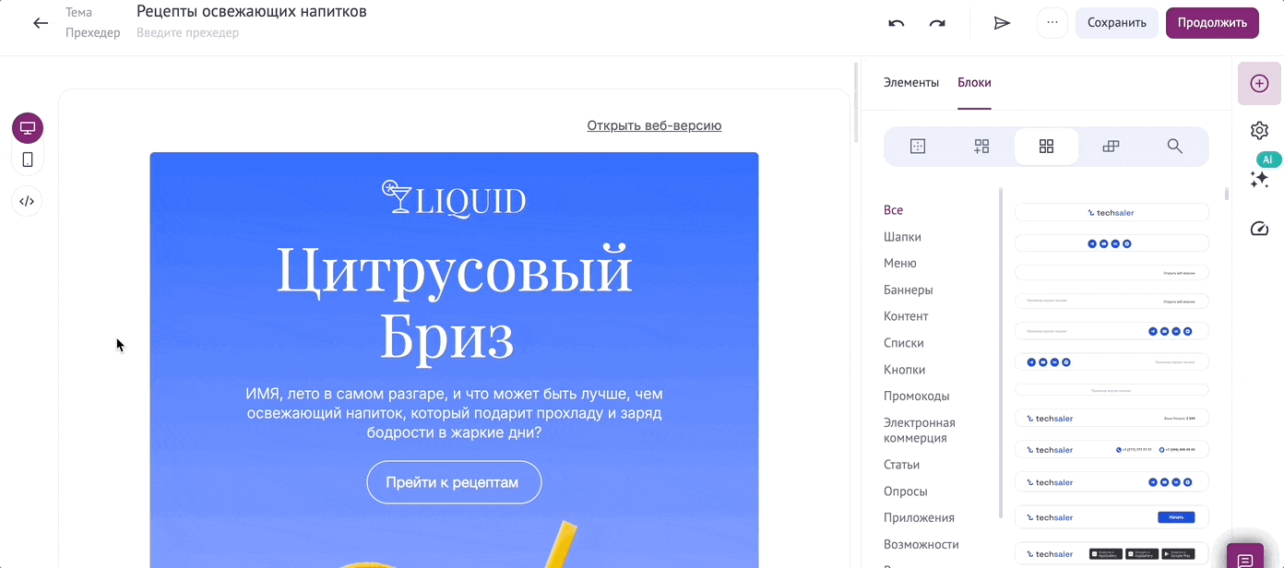This screenshot has width=1284, height=568.
Task: Click the Продолжить button
Action: click(x=1212, y=23)
